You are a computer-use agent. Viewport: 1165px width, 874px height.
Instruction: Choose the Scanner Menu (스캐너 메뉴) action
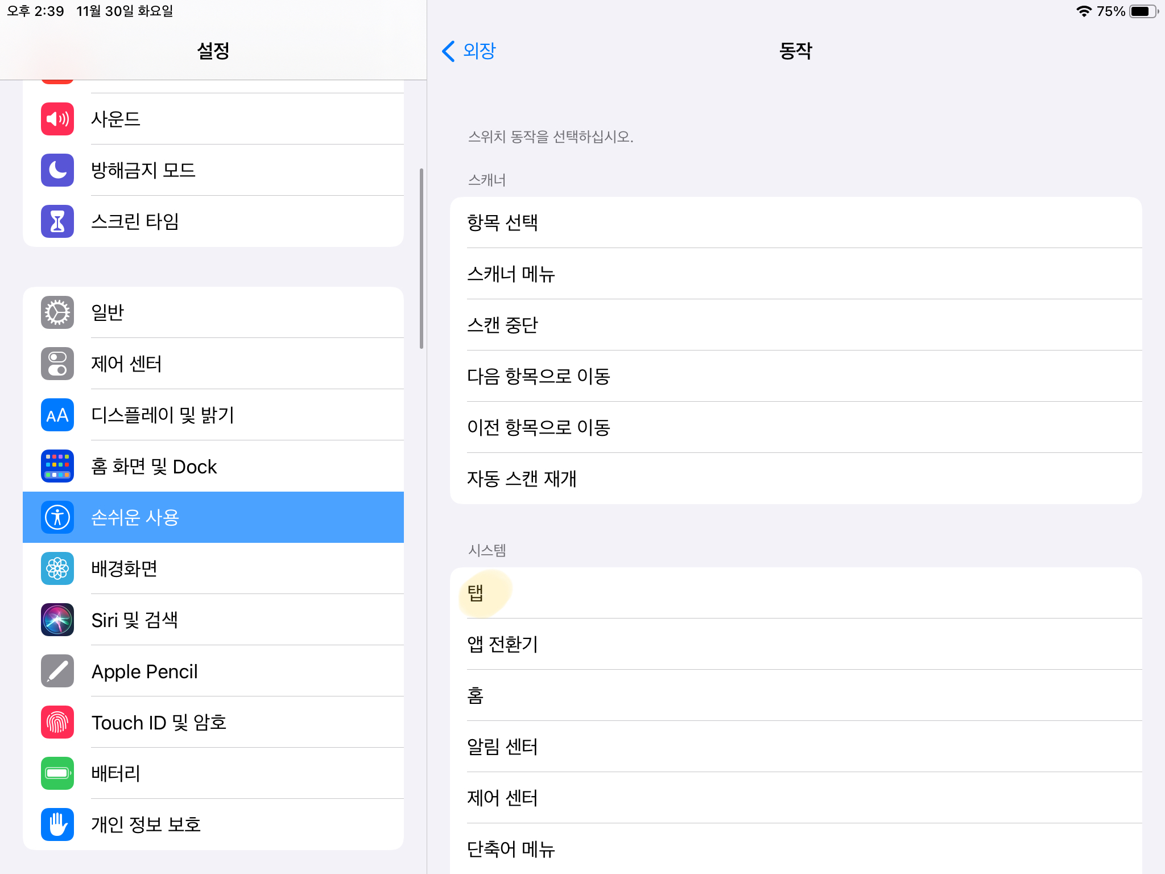tap(795, 274)
